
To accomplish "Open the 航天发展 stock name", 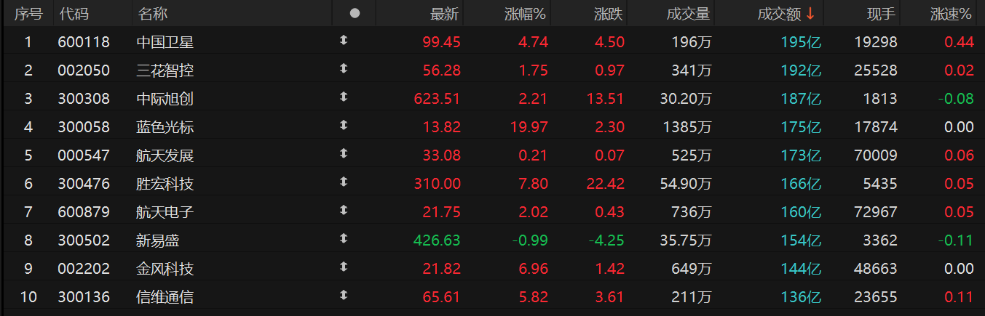I will [165, 155].
